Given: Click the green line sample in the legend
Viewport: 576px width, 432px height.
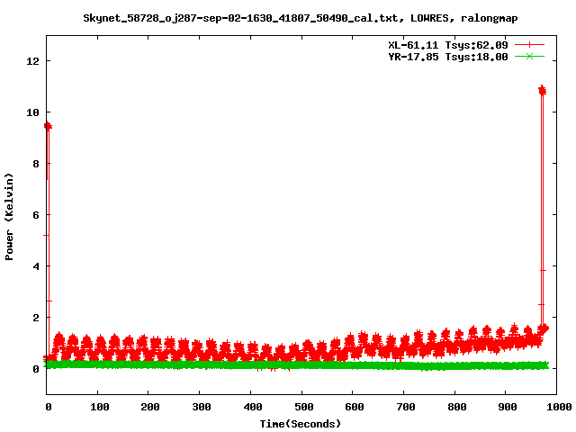Looking at the screenshot, I should (x=529, y=57).
